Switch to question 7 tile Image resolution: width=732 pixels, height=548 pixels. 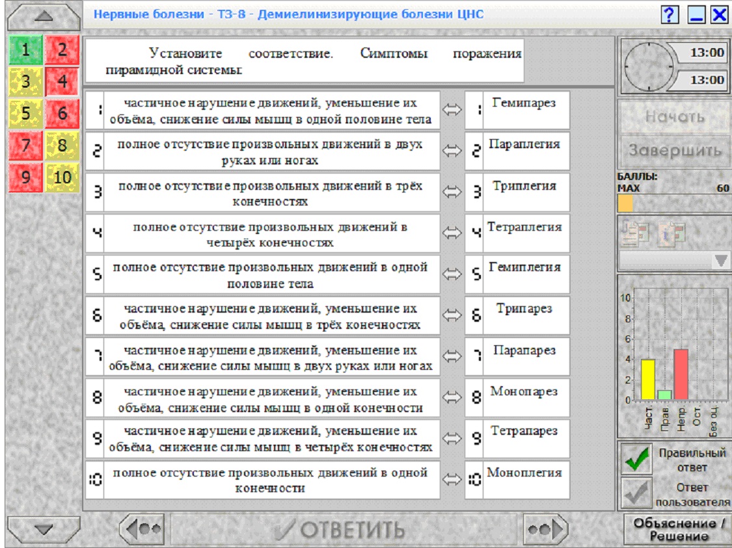[x=25, y=145]
